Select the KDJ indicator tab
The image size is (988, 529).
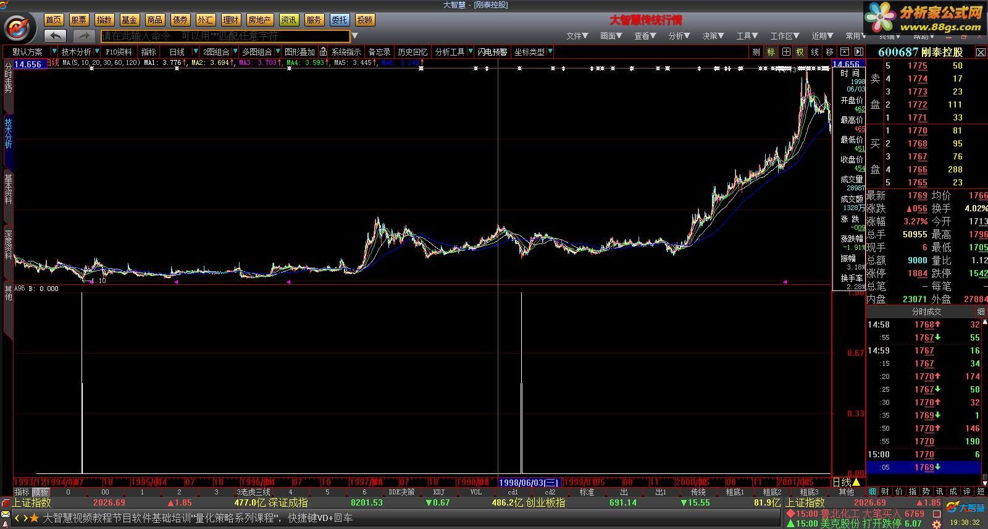tap(438, 492)
